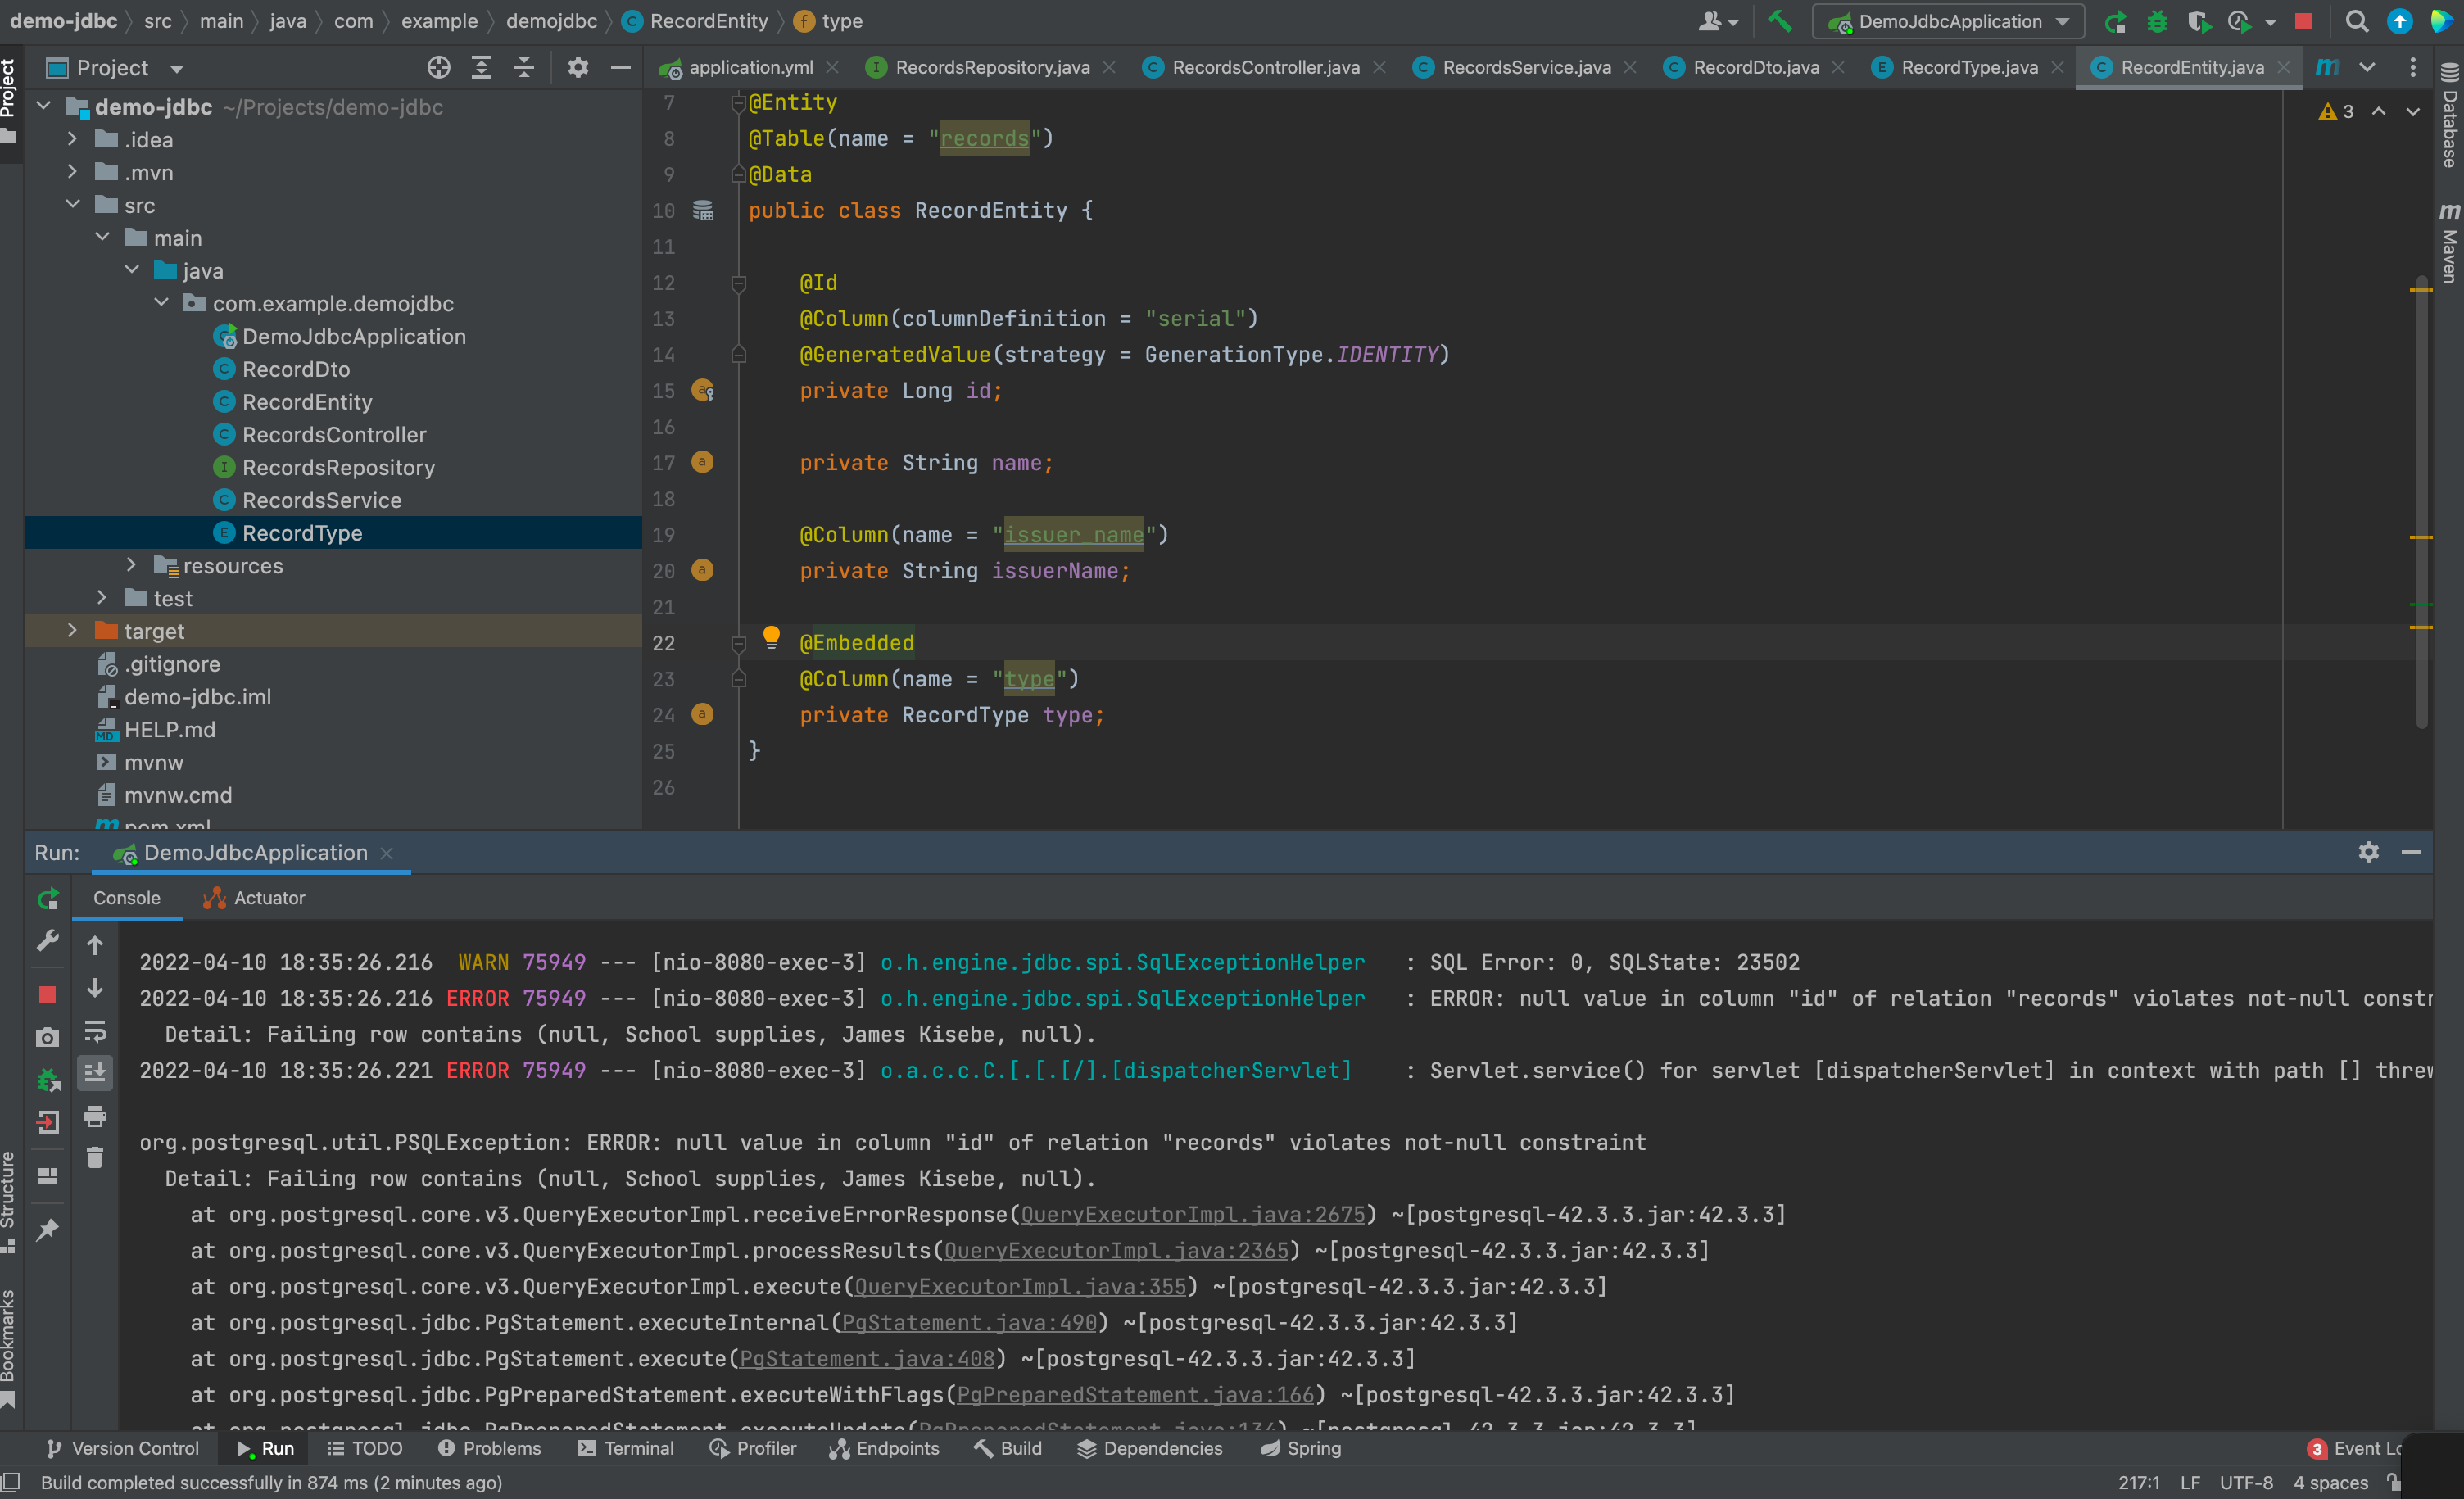This screenshot has height=1499, width=2464.
Task: Open the DemoJdbcApplication run configuration dropdown
Action: point(1948,21)
